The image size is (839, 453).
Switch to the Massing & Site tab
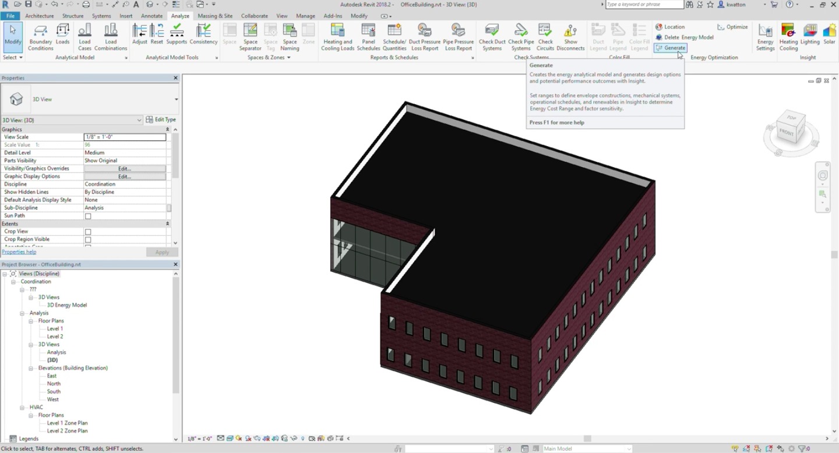pyautogui.click(x=214, y=16)
